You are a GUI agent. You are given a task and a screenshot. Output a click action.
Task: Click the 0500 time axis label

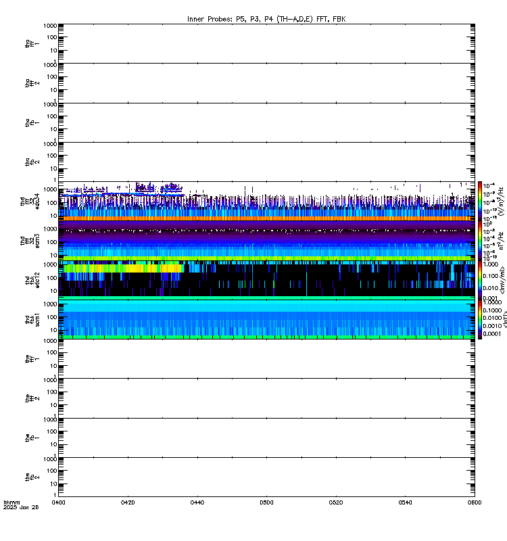pos(266,502)
